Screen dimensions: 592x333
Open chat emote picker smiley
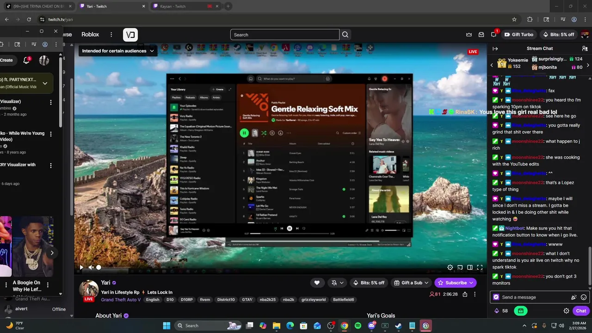point(584,297)
